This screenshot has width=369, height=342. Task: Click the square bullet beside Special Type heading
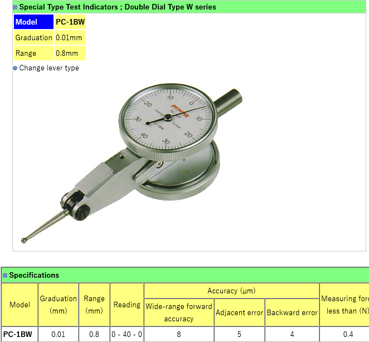tap(16, 8)
